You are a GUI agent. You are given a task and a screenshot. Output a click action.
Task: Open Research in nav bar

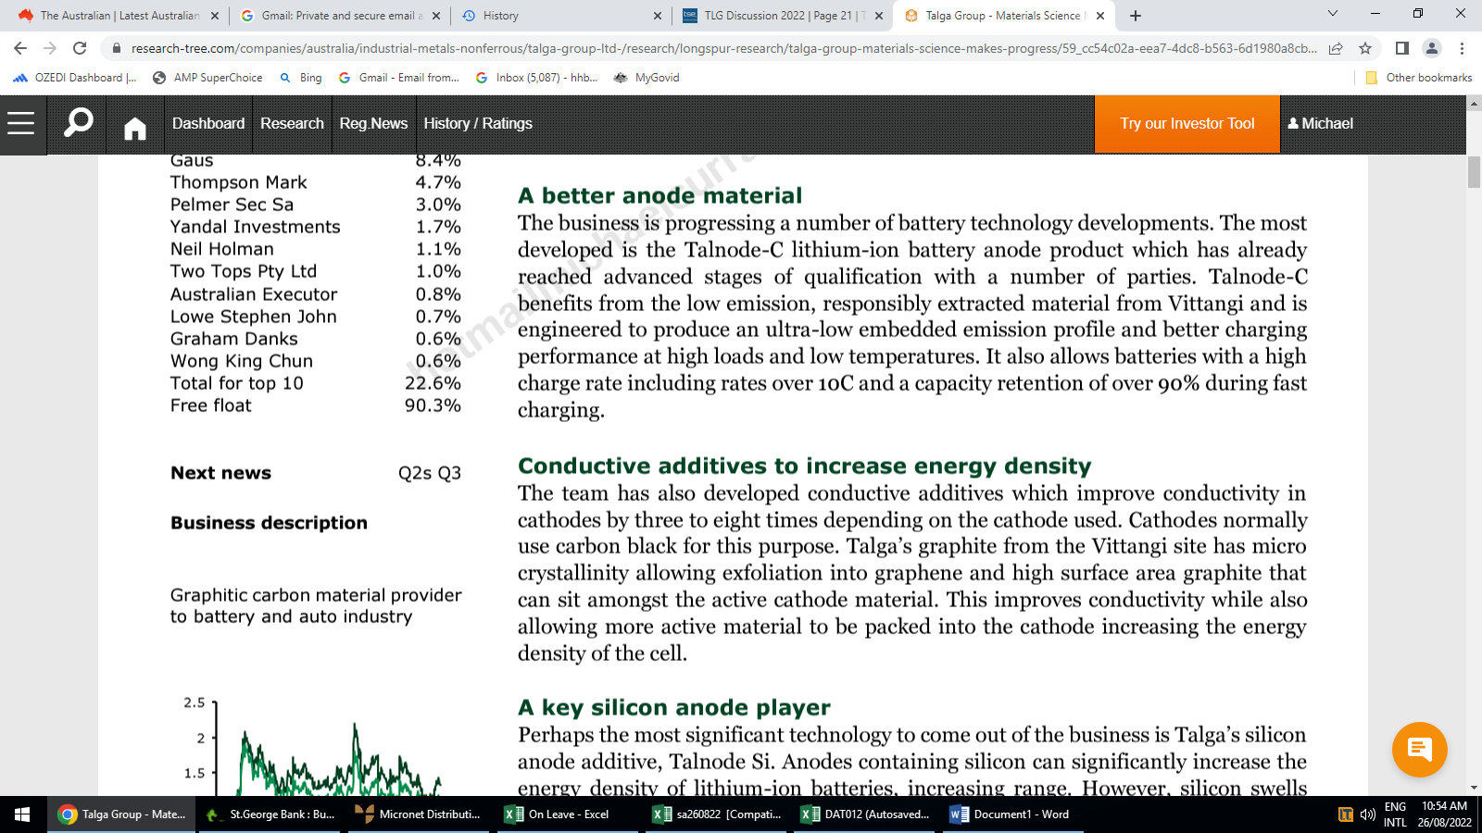(x=292, y=123)
